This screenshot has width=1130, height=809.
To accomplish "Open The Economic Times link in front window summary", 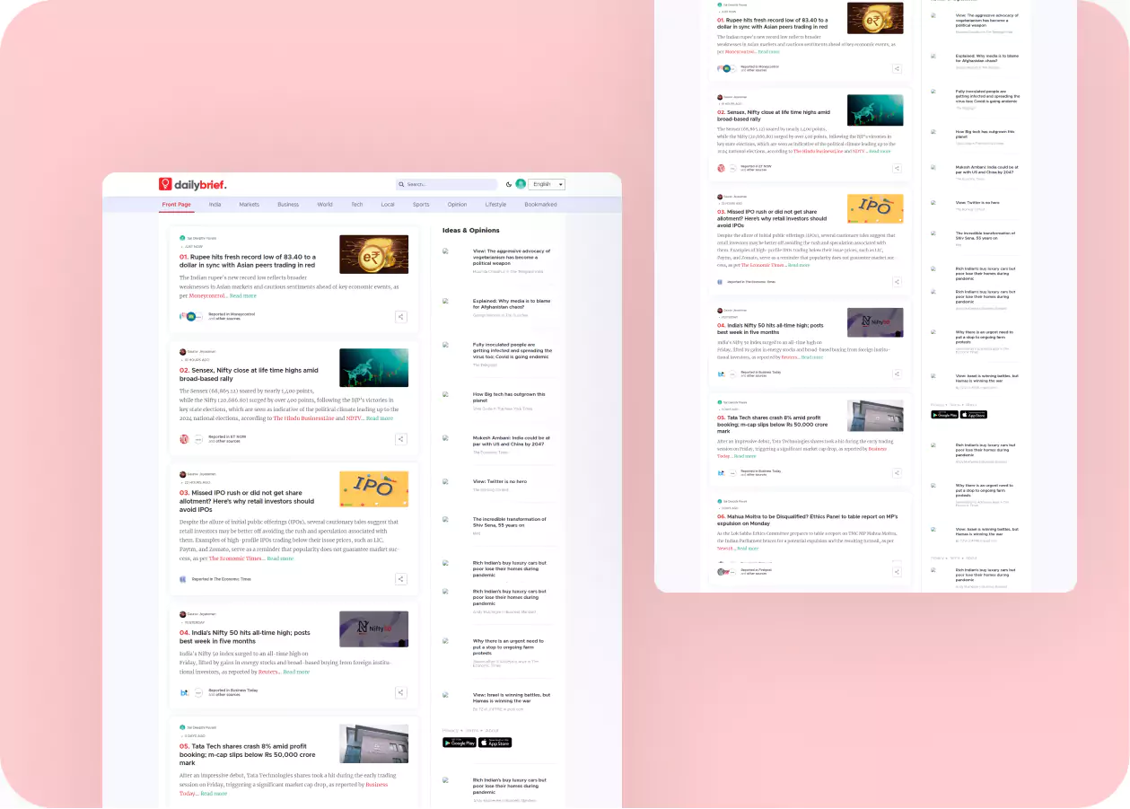I will [235, 558].
